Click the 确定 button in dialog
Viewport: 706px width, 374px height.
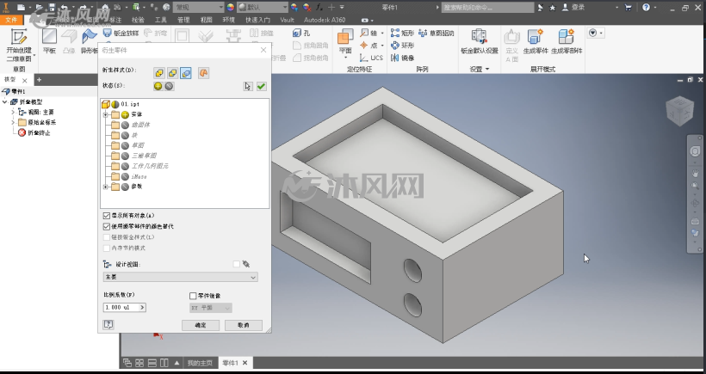click(201, 325)
